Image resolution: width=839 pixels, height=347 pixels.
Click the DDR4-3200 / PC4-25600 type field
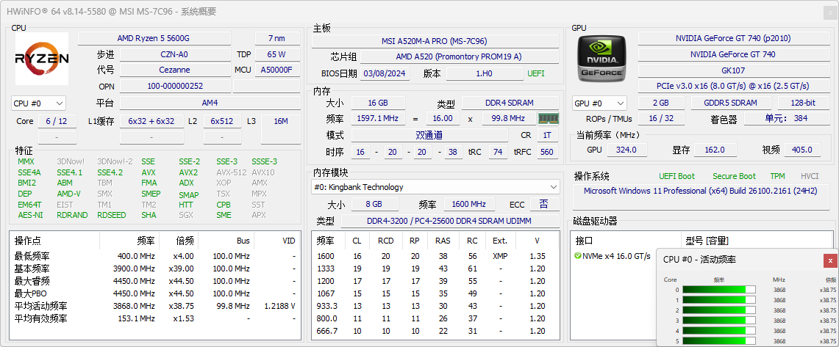click(449, 221)
